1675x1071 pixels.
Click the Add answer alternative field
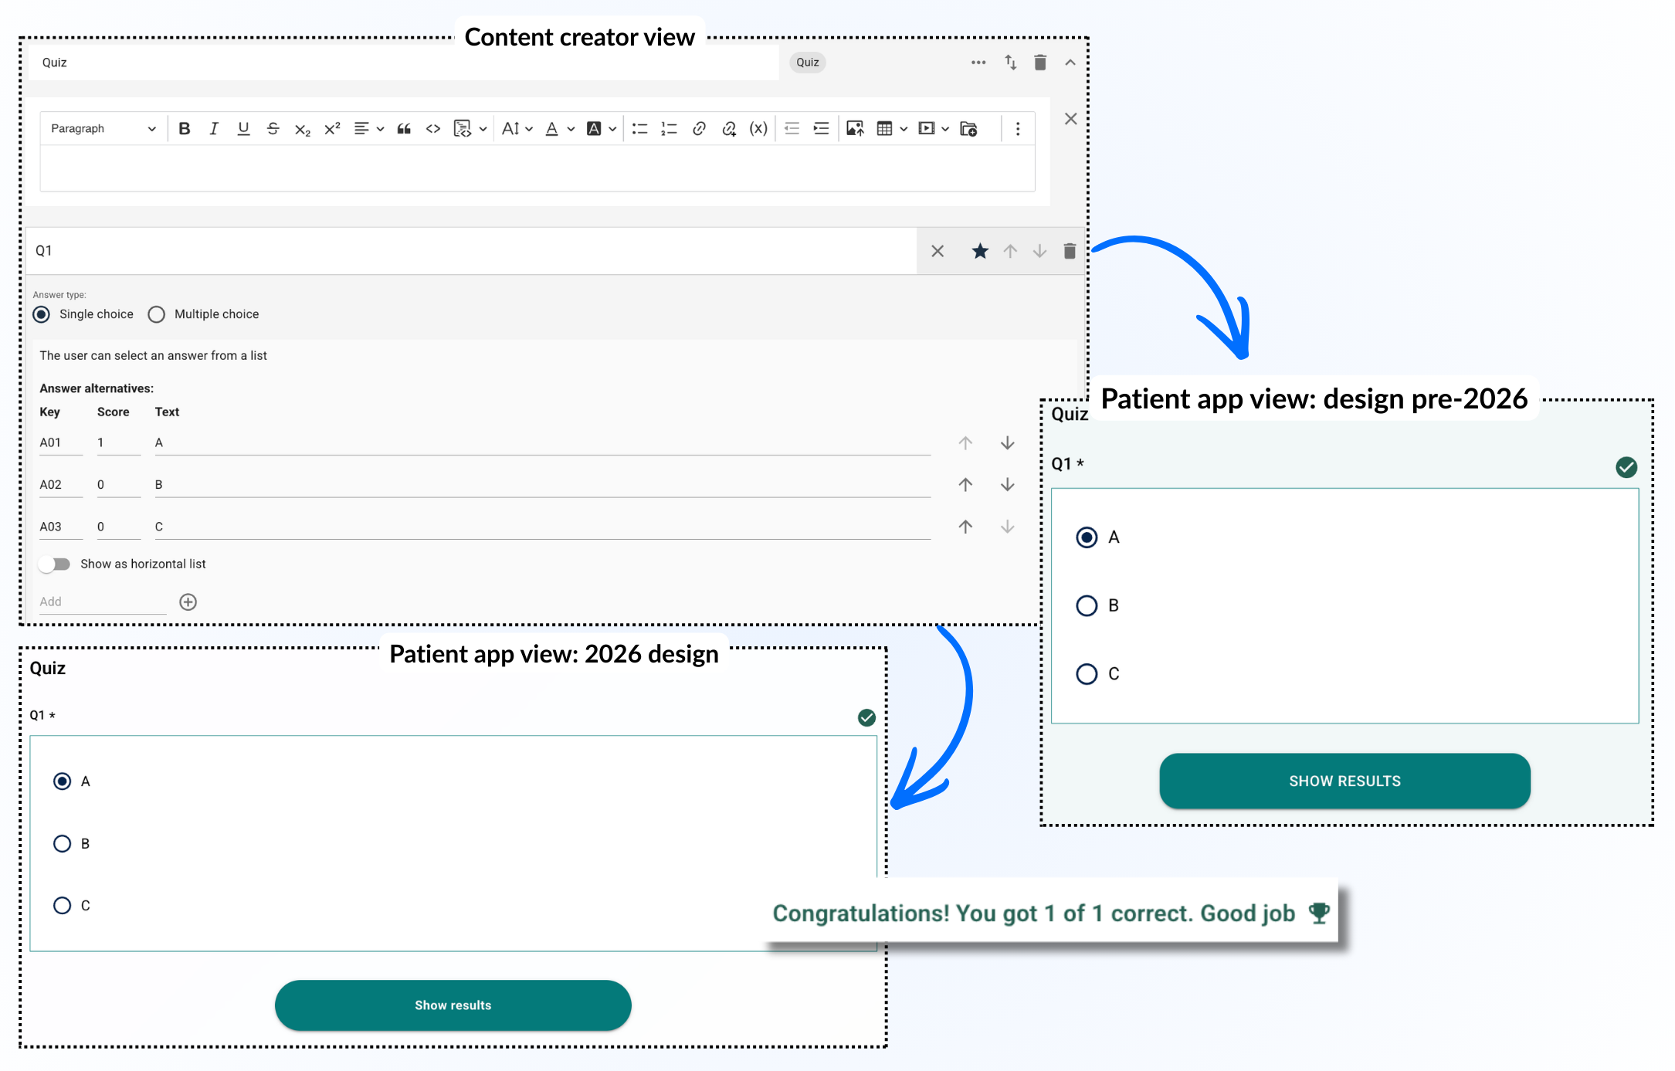pos(102,602)
